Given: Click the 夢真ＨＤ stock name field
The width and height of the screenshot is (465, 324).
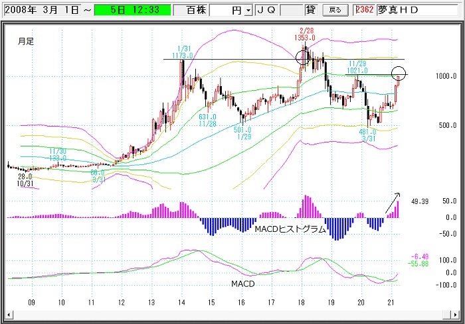Looking at the screenshot, I should 417,10.
